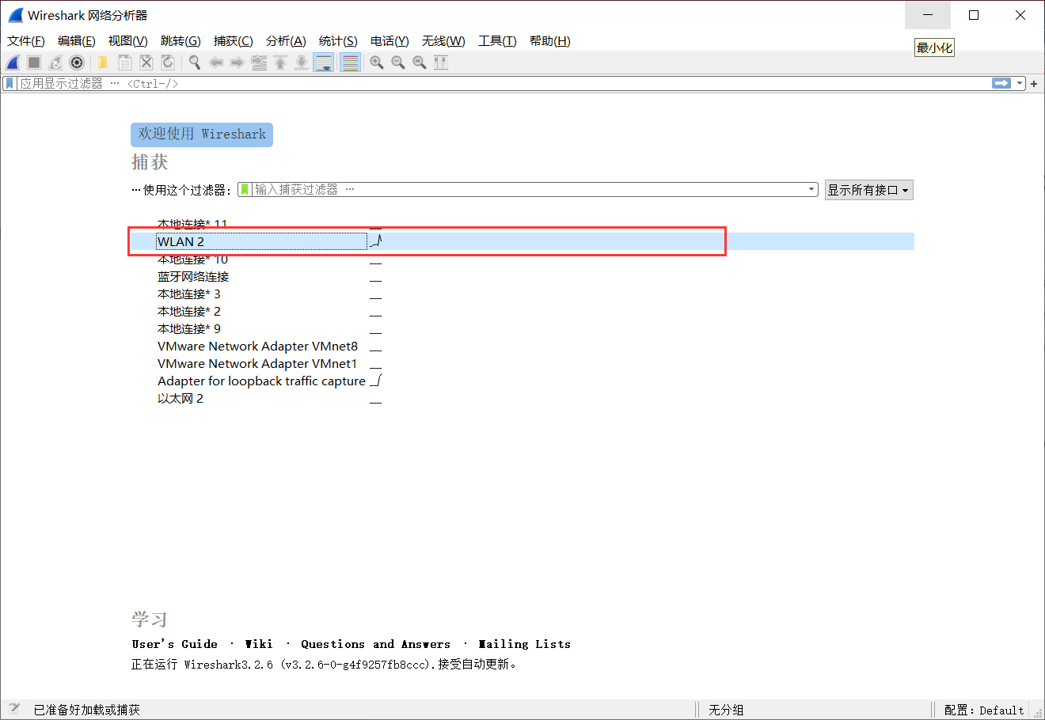Select the 本地连接* 9 interface
Screen dimensions: 1045x720
pyautogui.click(x=522, y=328)
